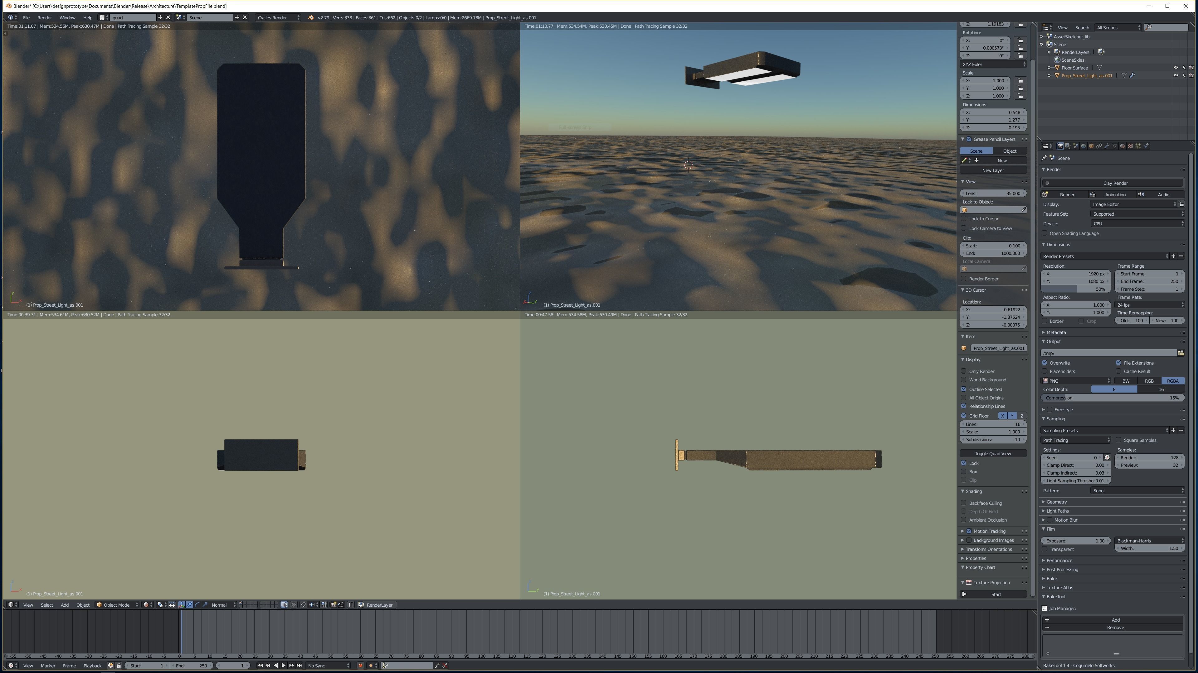Image resolution: width=1198 pixels, height=673 pixels.
Task: Select the Object grease pencil tab
Action: (1009, 151)
